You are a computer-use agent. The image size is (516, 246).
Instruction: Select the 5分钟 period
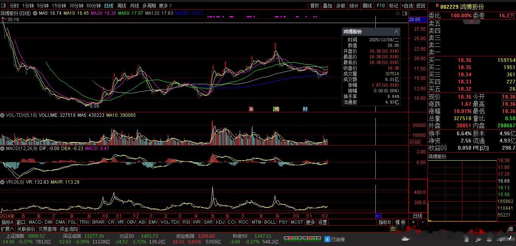(43, 6)
